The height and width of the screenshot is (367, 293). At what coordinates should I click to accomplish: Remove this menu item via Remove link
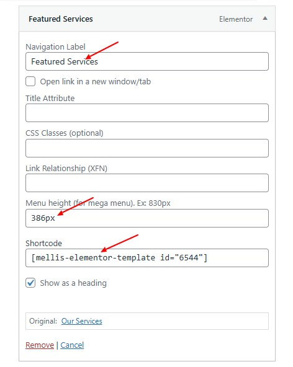tap(40, 345)
